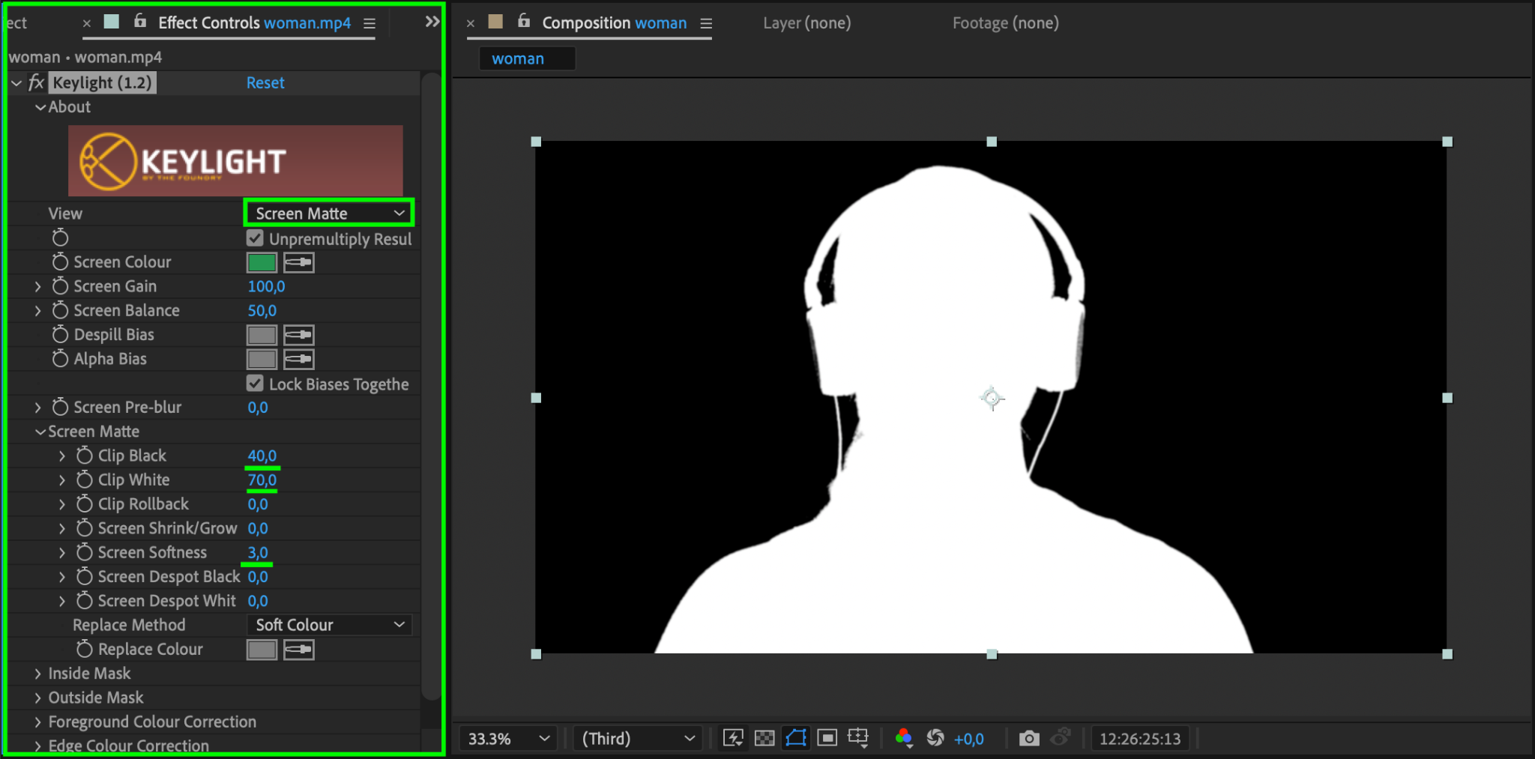Click the Screen Gain value 100,0

coord(266,286)
